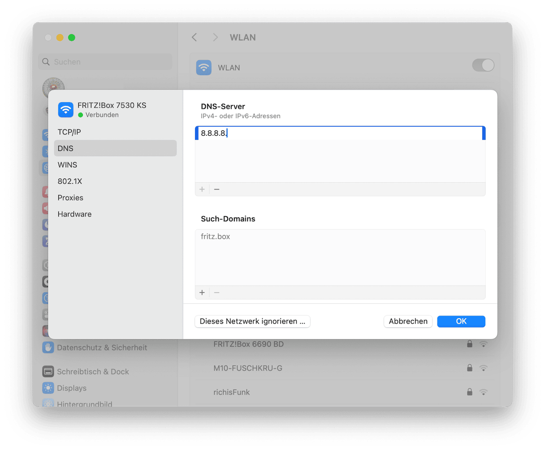Click the FRITZ!Box 7530 KS Wi-Fi icon

[66, 109]
